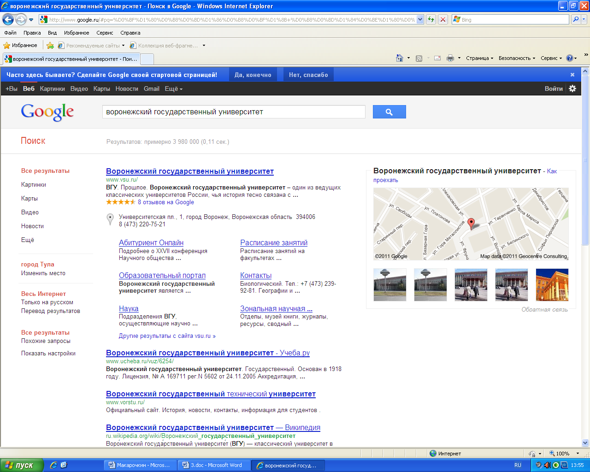Viewport: 590px width, 472px height.
Task: Select Только на русском filter
Action: (x=47, y=302)
